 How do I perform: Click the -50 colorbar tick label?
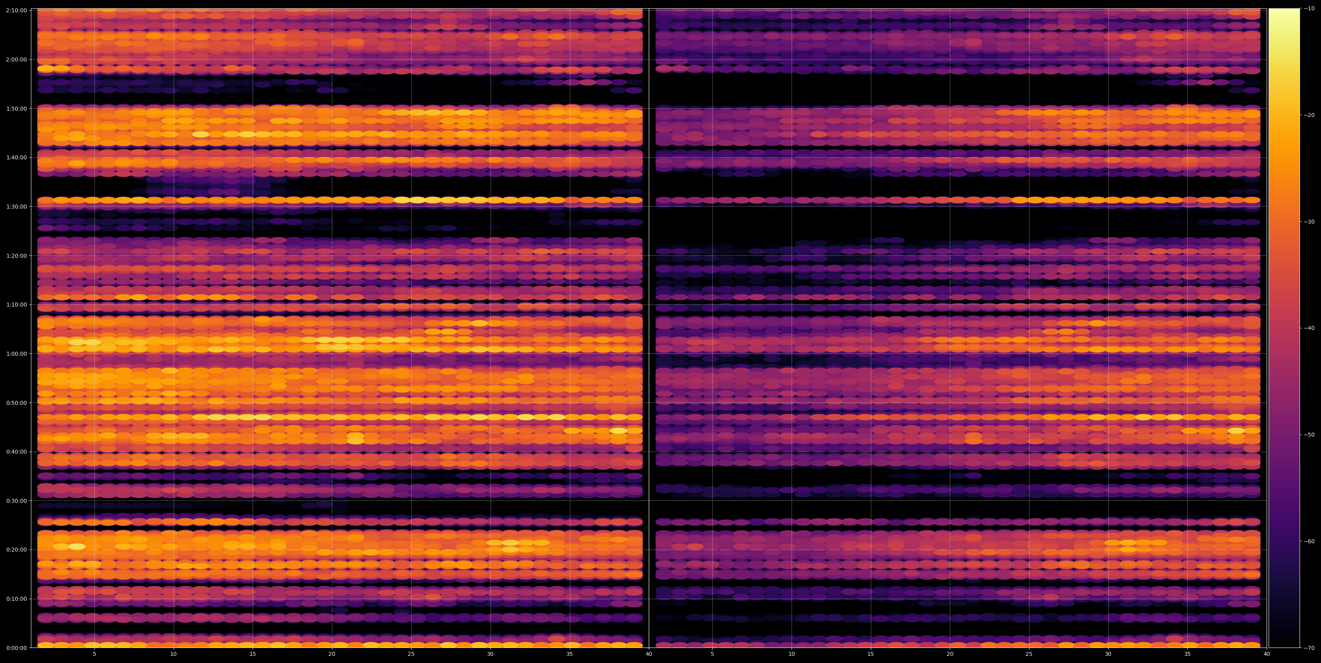tap(1309, 435)
